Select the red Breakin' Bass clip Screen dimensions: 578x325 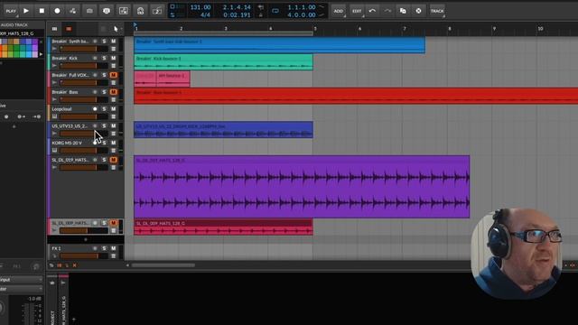(x=356, y=96)
